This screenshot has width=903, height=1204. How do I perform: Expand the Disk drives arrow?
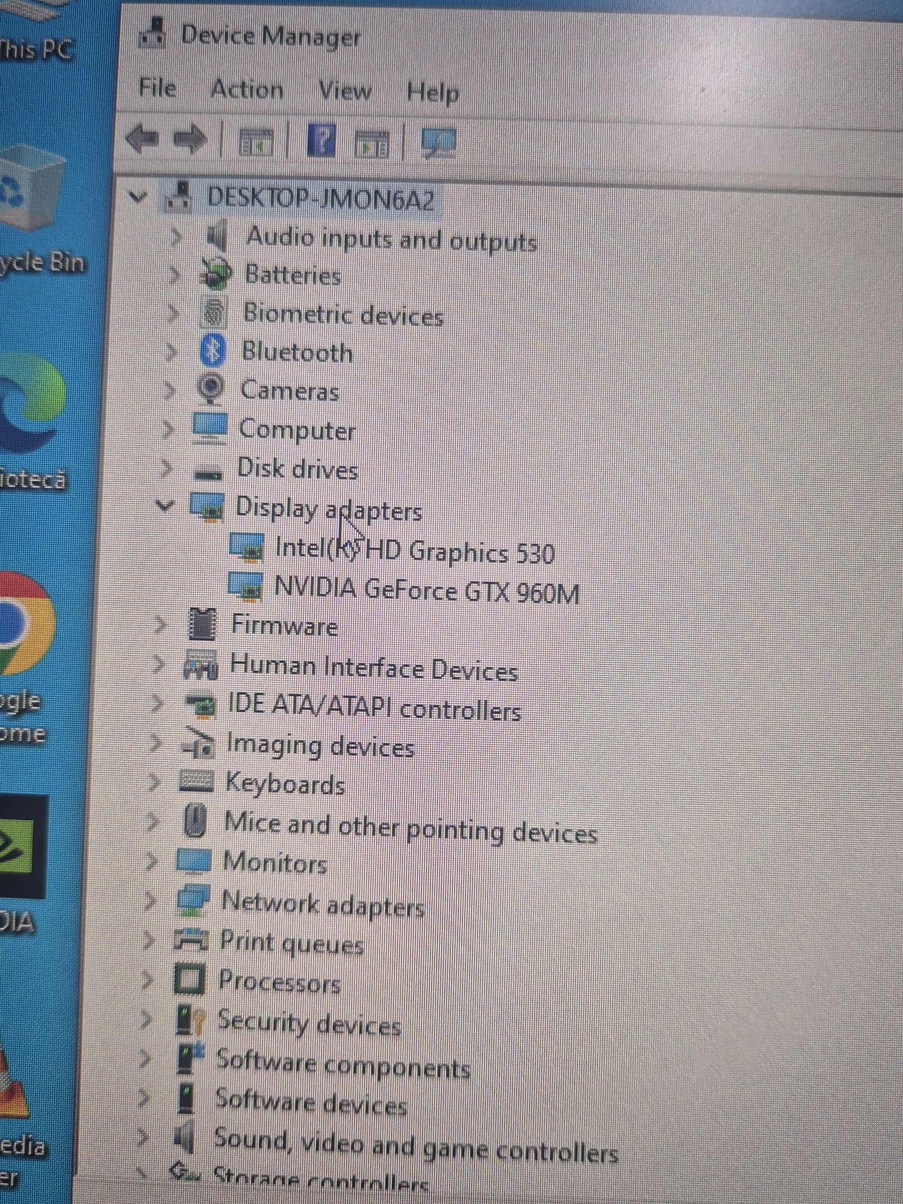point(166,468)
